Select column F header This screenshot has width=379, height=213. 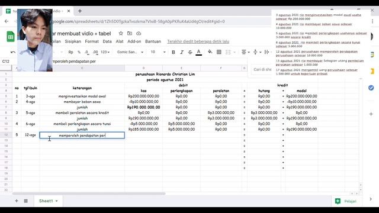pos(221,69)
